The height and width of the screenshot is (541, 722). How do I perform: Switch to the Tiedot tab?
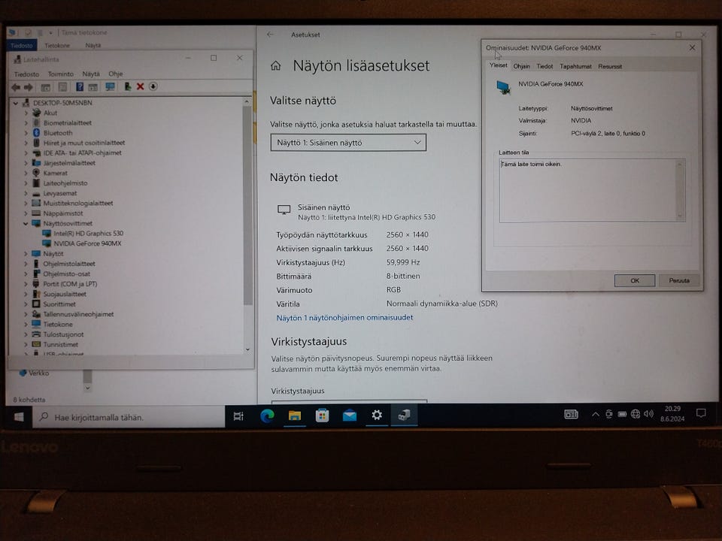tap(545, 66)
